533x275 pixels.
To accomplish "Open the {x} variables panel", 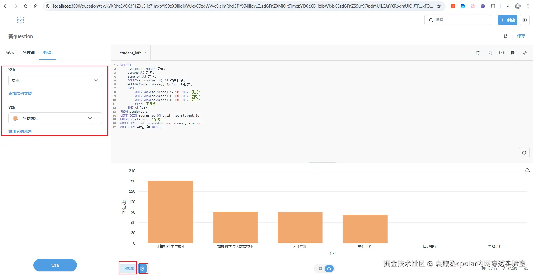I will coord(502,53).
